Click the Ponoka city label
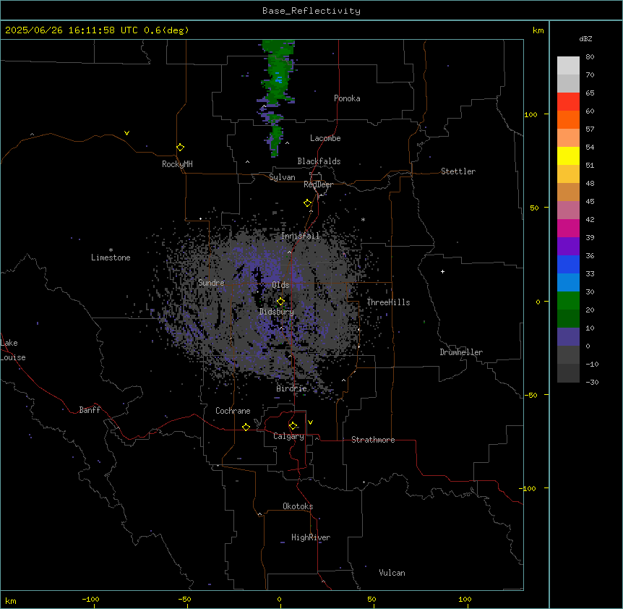This screenshot has height=609, width=623. pyautogui.click(x=347, y=98)
